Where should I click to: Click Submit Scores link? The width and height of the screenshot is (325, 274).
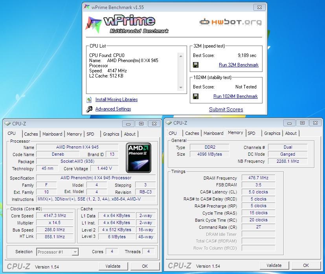[226, 109]
